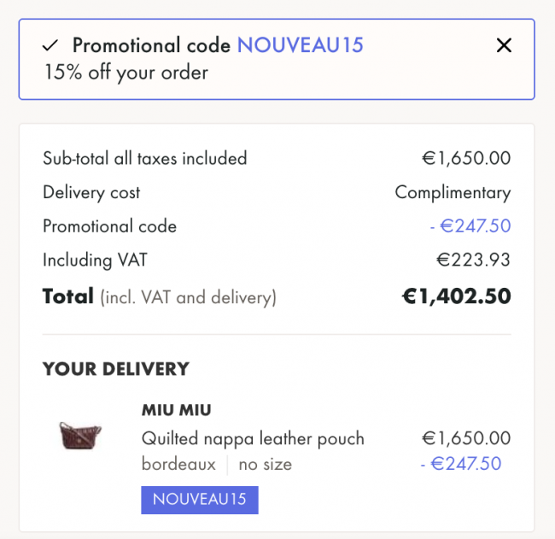
Task: Click the '15% off your order' message
Action: click(126, 73)
